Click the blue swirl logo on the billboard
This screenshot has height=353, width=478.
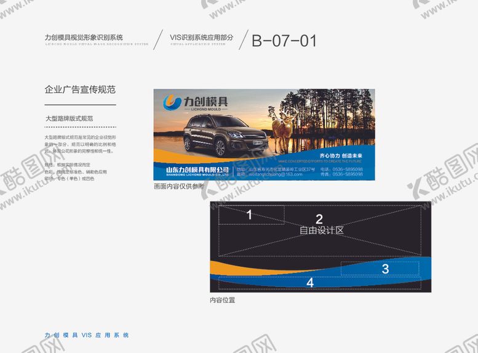pyautogui.click(x=172, y=102)
